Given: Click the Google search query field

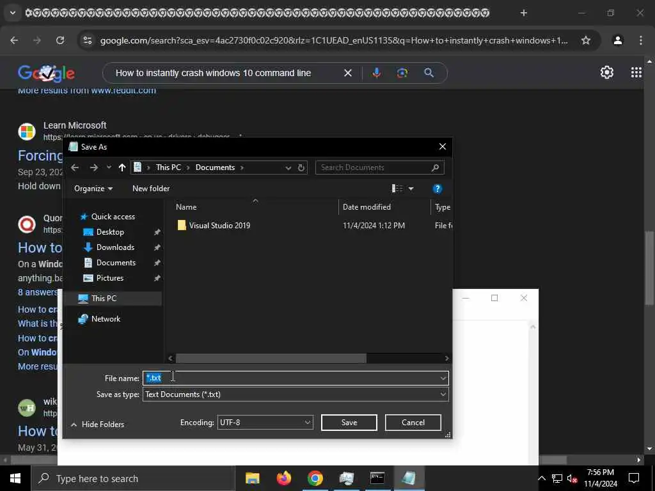Looking at the screenshot, I should click(226, 73).
